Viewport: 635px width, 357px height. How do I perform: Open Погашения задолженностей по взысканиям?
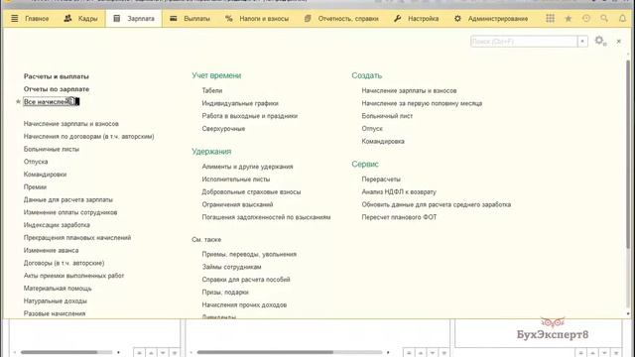tap(266, 217)
